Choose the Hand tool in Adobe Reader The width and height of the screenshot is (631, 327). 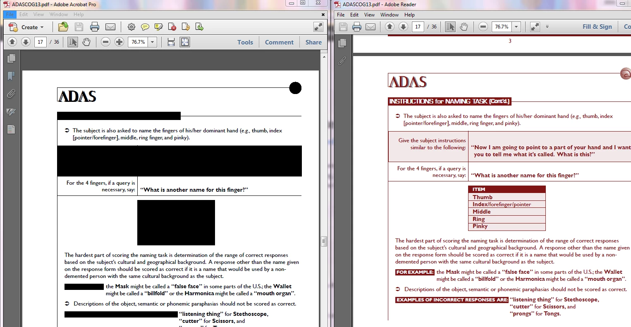pos(464,27)
